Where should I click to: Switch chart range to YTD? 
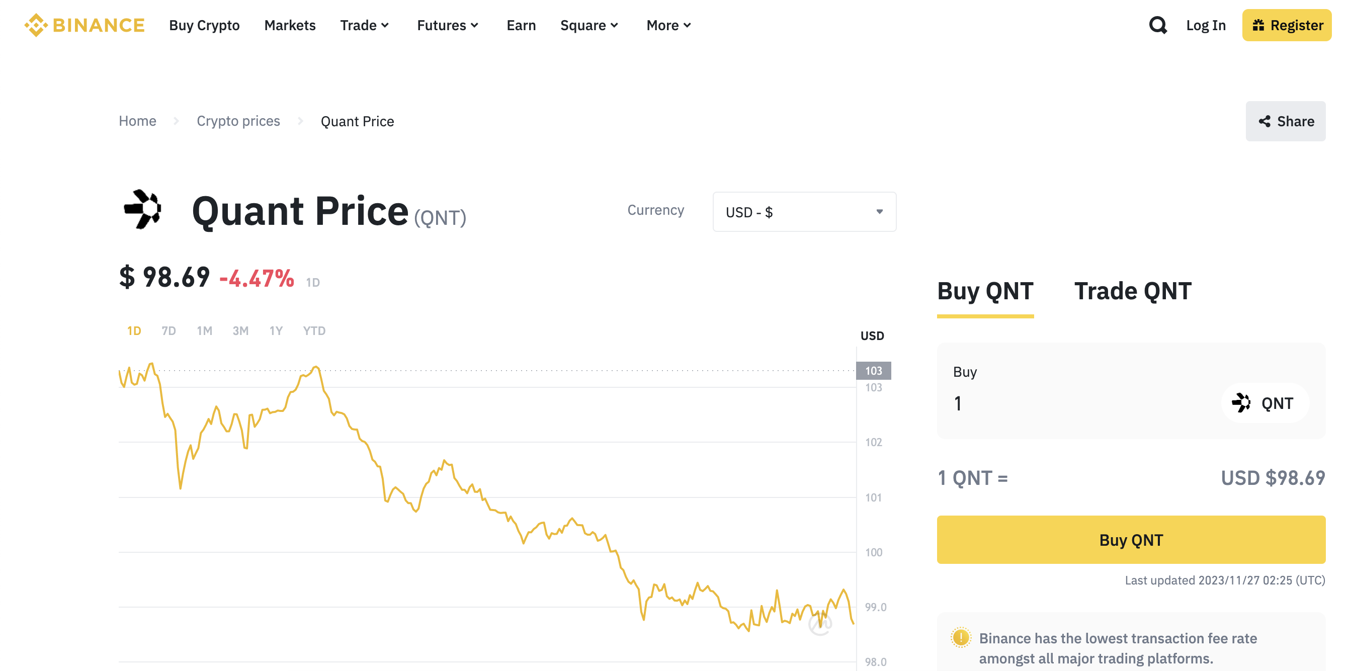coord(314,330)
